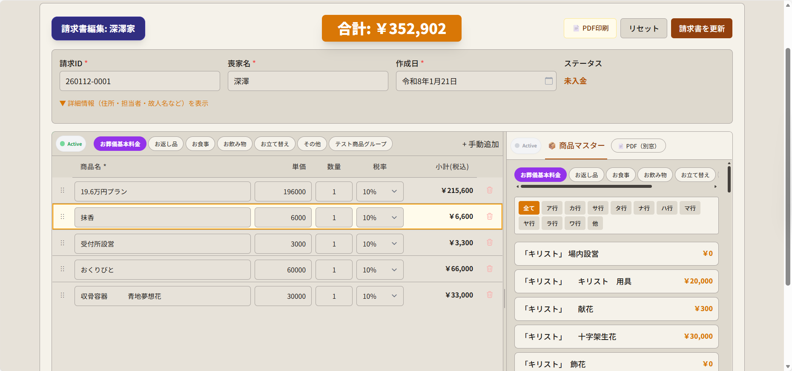This screenshot has width=792, height=371.
Task: Click trash icon for 抹香 row
Action: 490,217
